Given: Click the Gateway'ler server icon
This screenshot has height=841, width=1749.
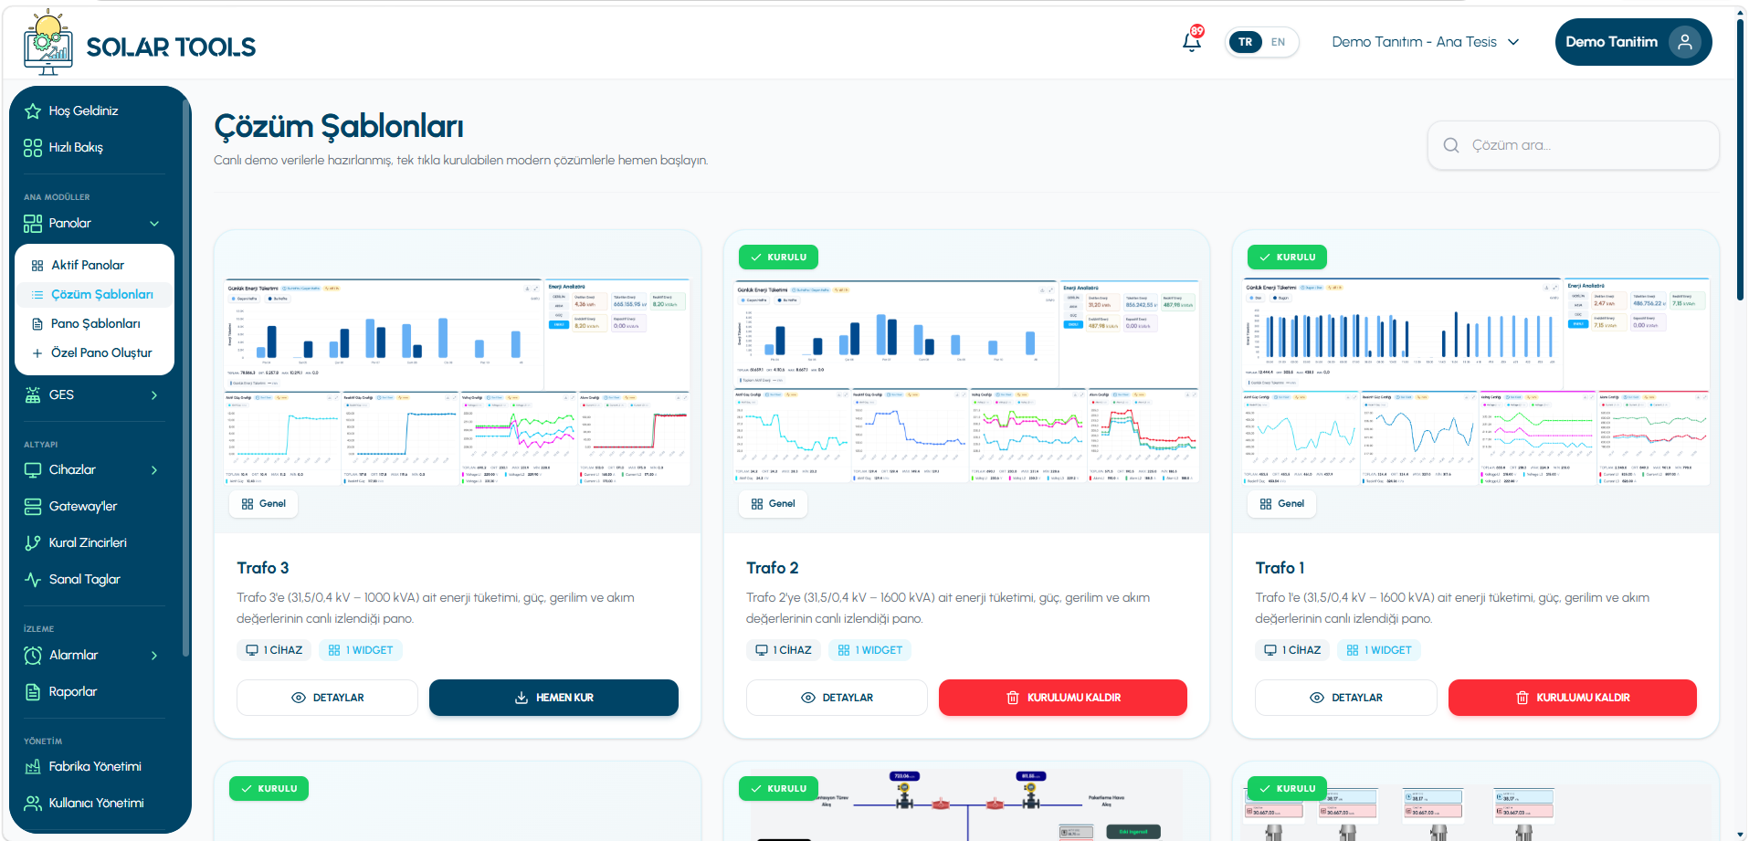Looking at the screenshot, I should click(x=33, y=507).
